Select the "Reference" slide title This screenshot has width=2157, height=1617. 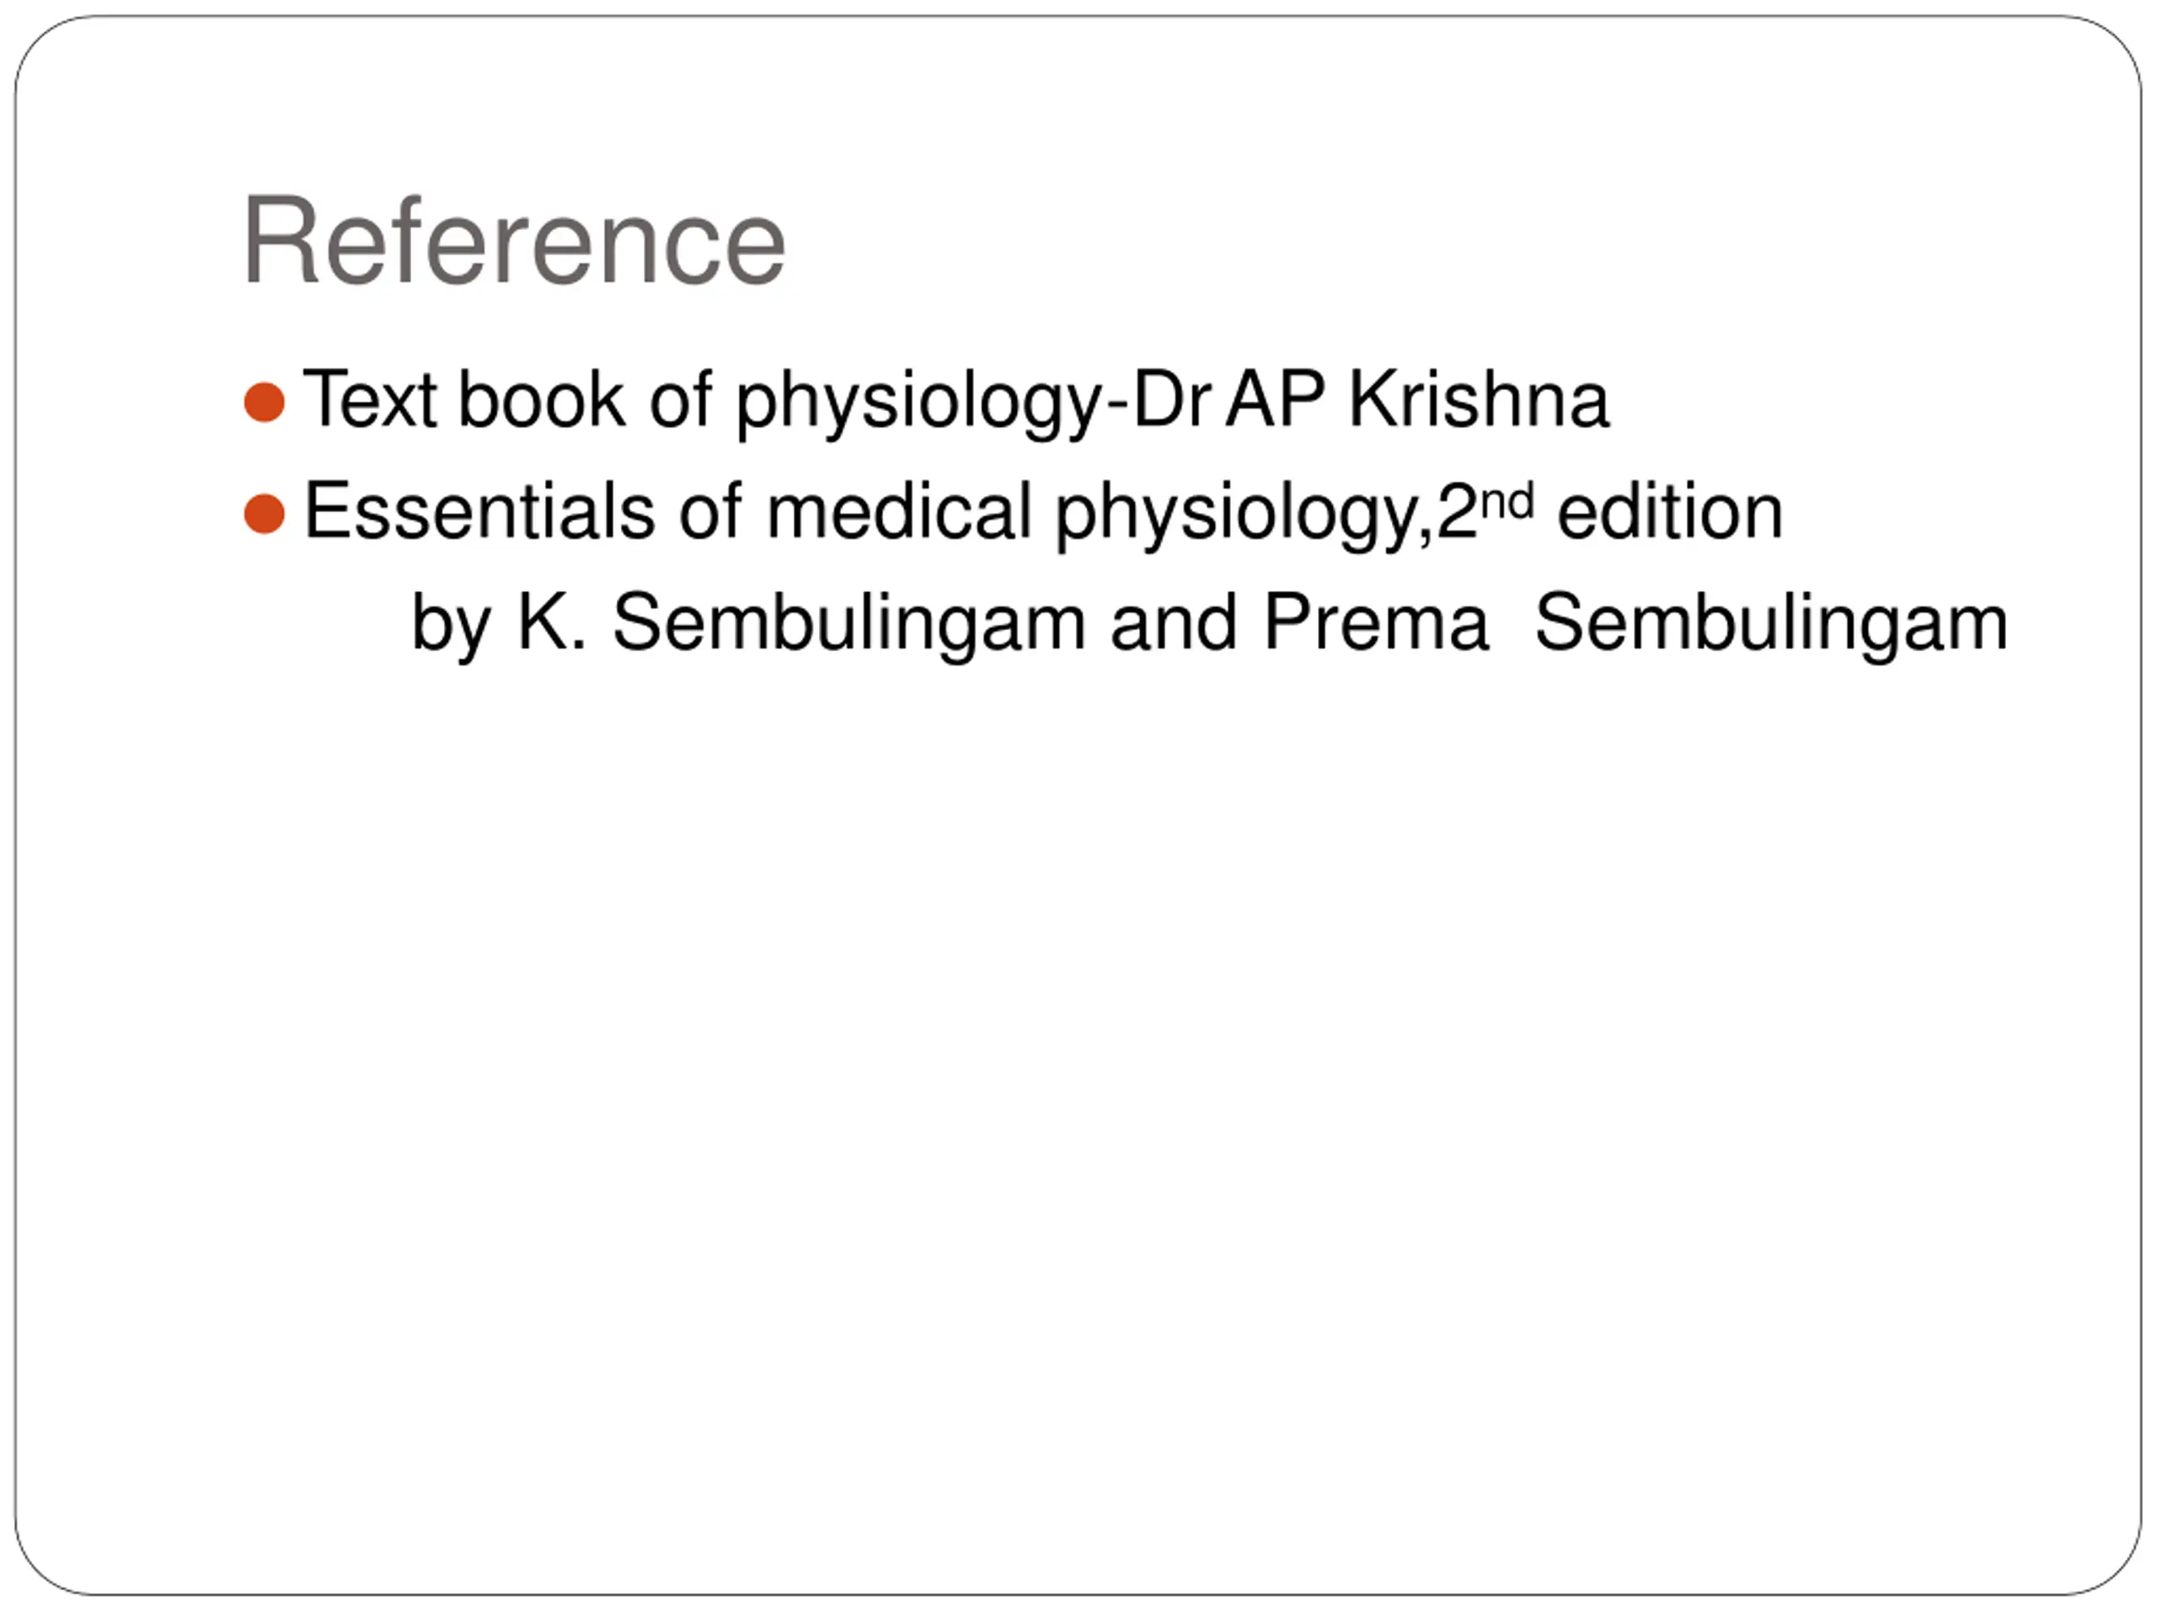tap(514, 241)
